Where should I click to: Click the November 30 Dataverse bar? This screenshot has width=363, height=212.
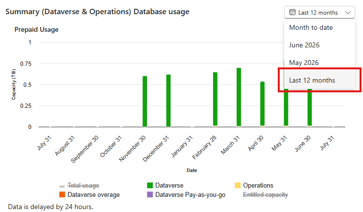tap(145, 102)
